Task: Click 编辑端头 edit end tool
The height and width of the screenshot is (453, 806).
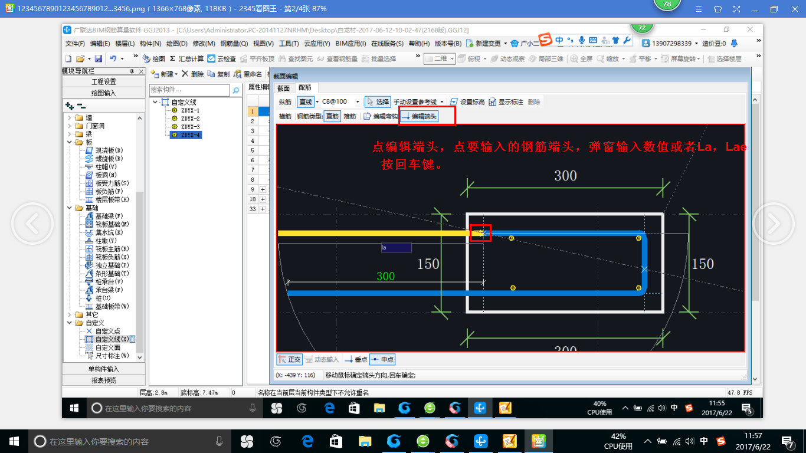Action: 420,116
